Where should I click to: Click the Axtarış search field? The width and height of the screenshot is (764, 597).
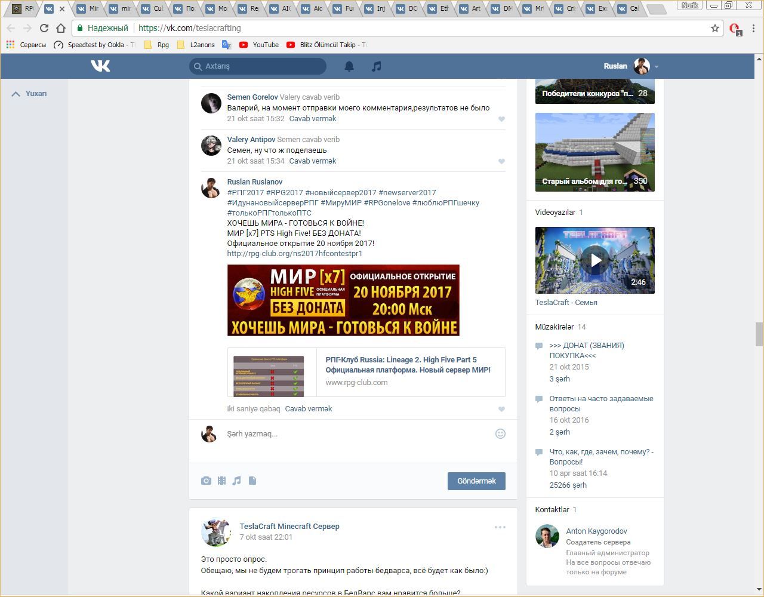coord(258,66)
